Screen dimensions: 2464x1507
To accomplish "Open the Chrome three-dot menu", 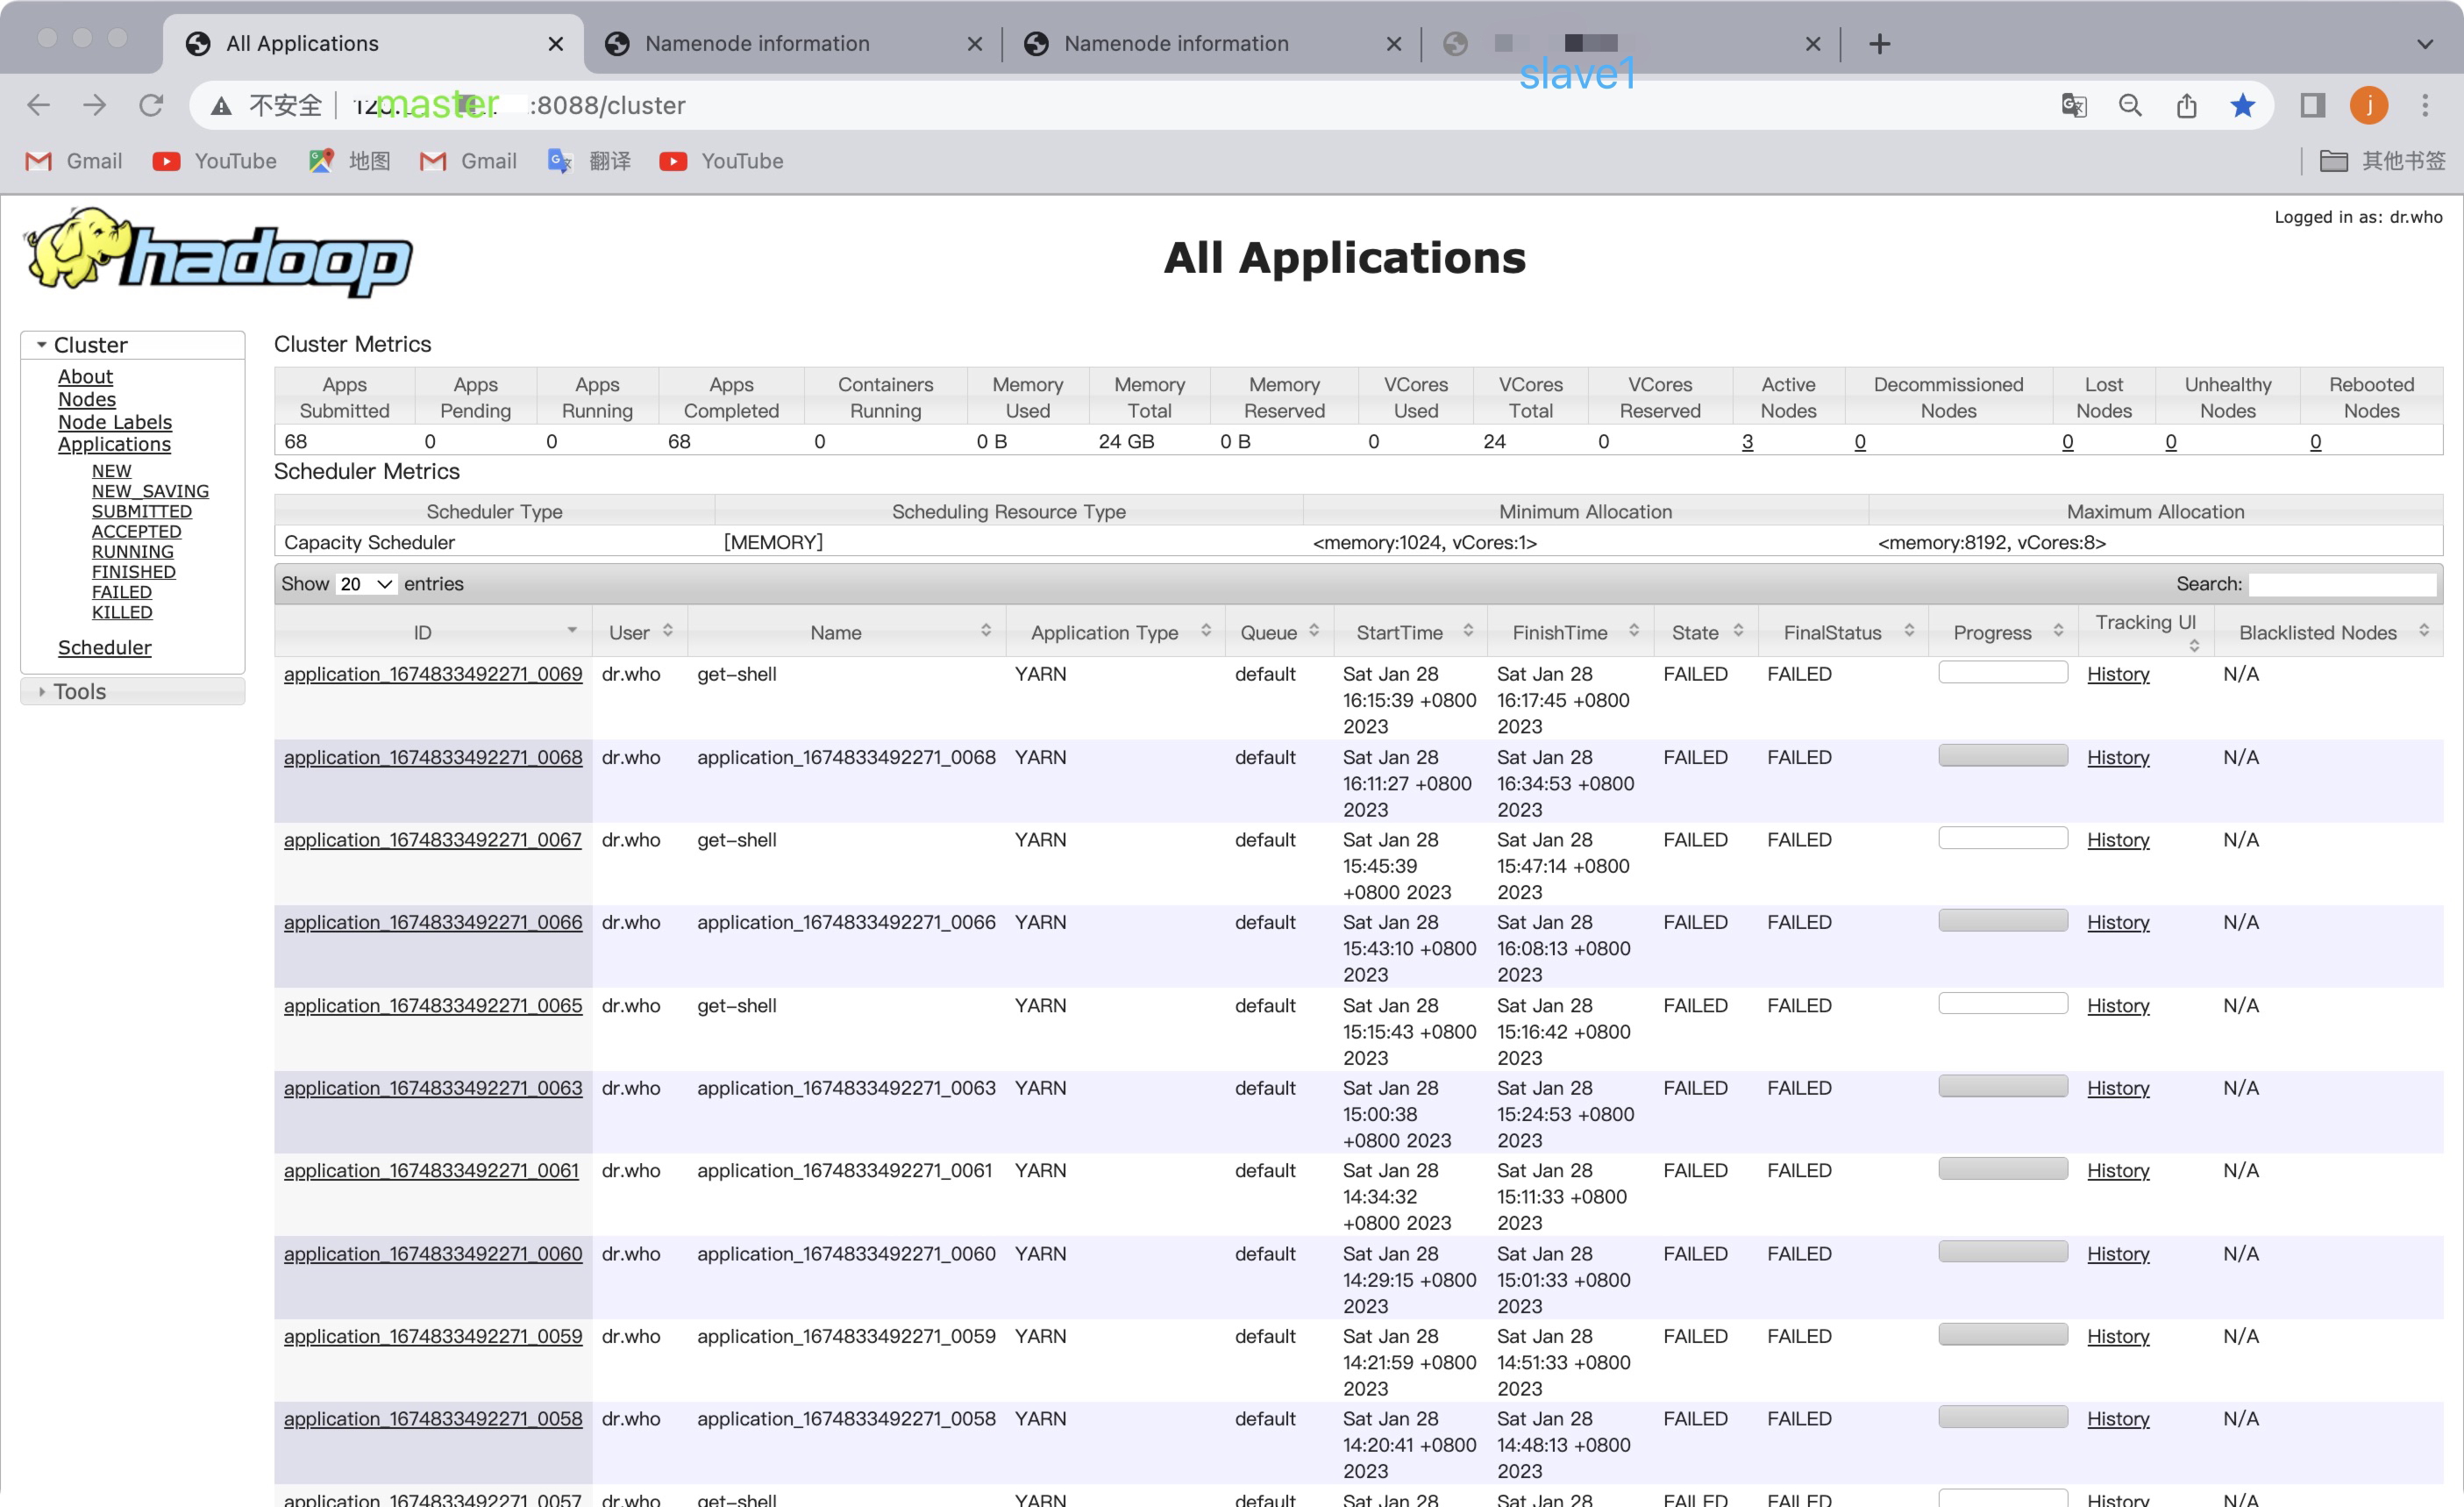I will coord(2425,105).
